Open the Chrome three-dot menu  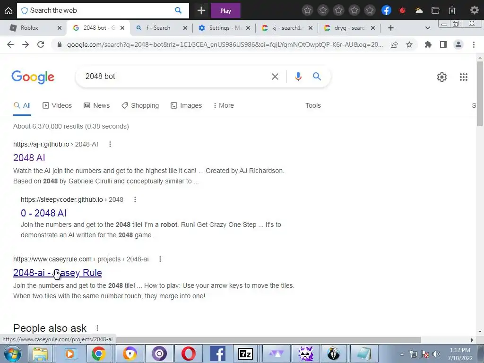click(x=474, y=44)
